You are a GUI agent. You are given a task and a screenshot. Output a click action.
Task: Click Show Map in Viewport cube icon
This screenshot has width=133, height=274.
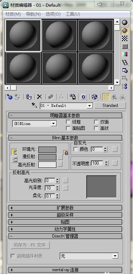(95, 97)
